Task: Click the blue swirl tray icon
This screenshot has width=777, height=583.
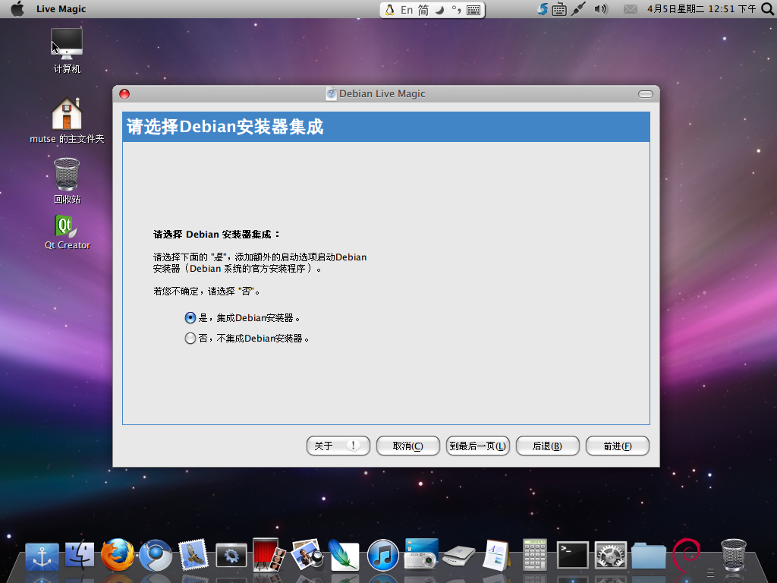Action: pyautogui.click(x=543, y=9)
